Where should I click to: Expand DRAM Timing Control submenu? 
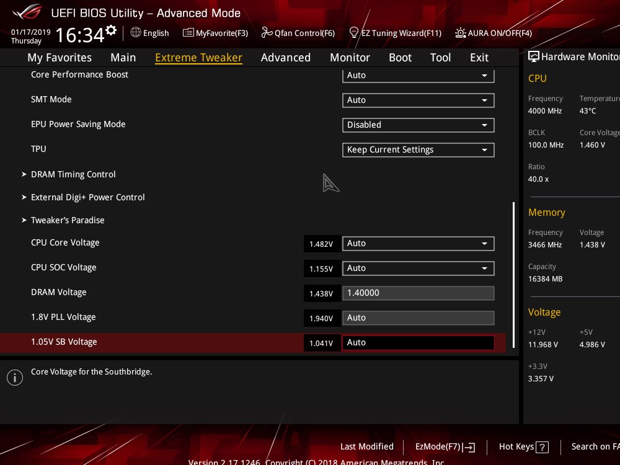point(73,174)
